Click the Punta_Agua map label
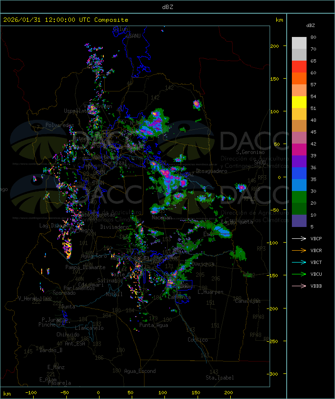The height and width of the screenshot is (399, 335). coord(154,325)
